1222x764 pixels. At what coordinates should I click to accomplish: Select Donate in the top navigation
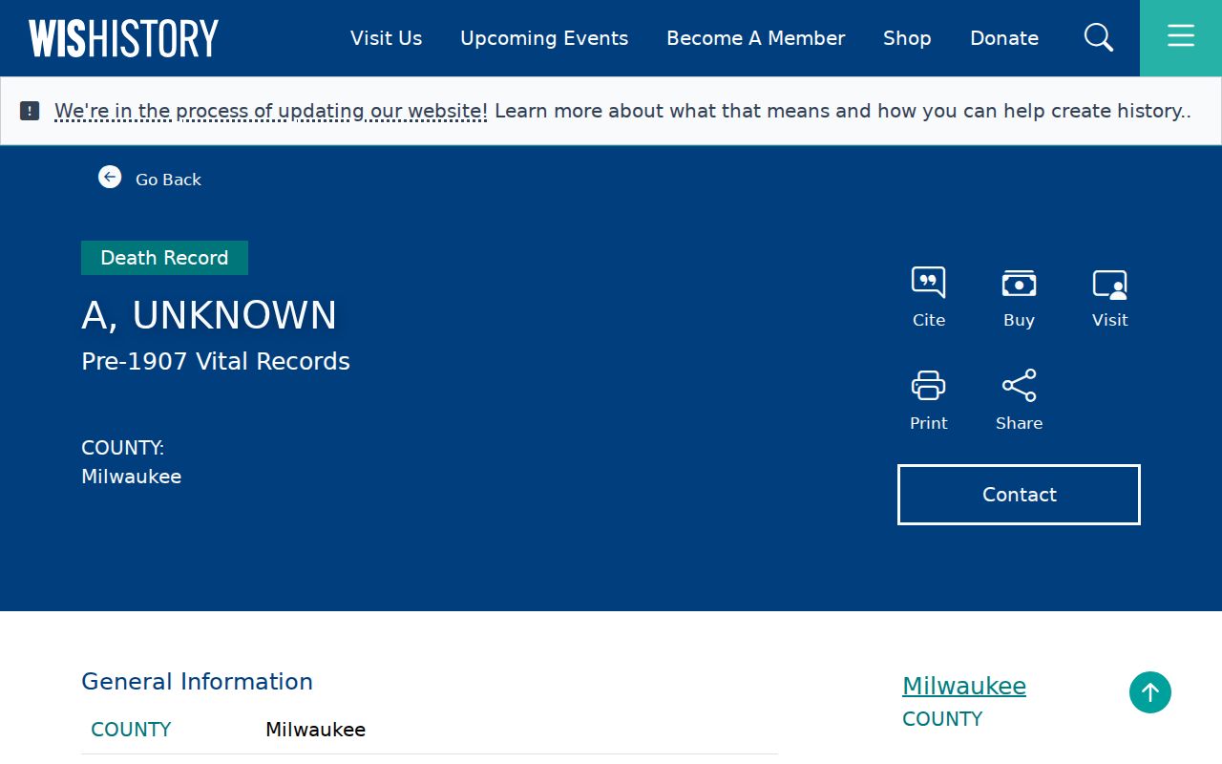coord(1004,38)
